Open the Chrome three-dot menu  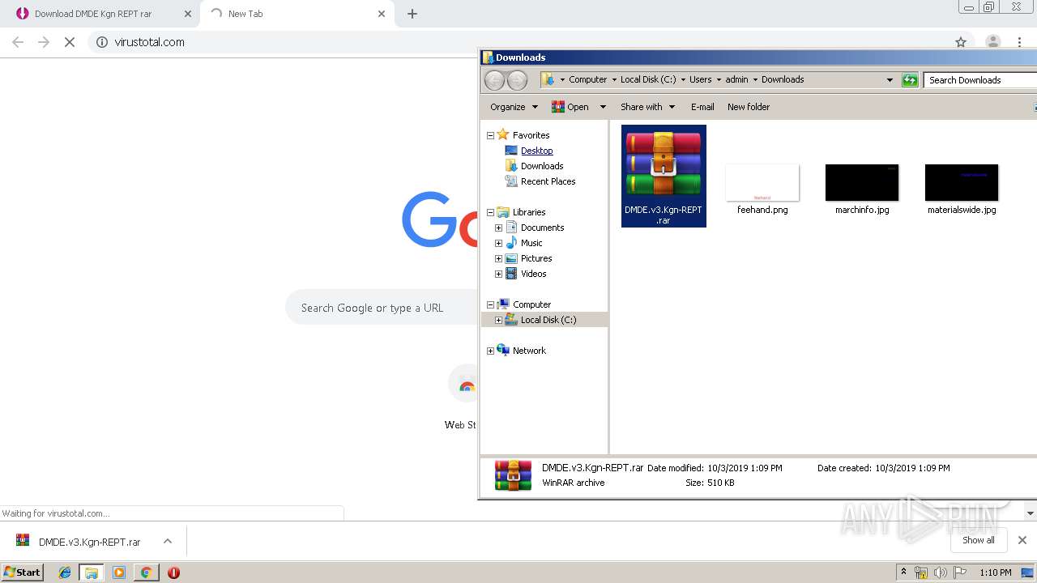1020,42
